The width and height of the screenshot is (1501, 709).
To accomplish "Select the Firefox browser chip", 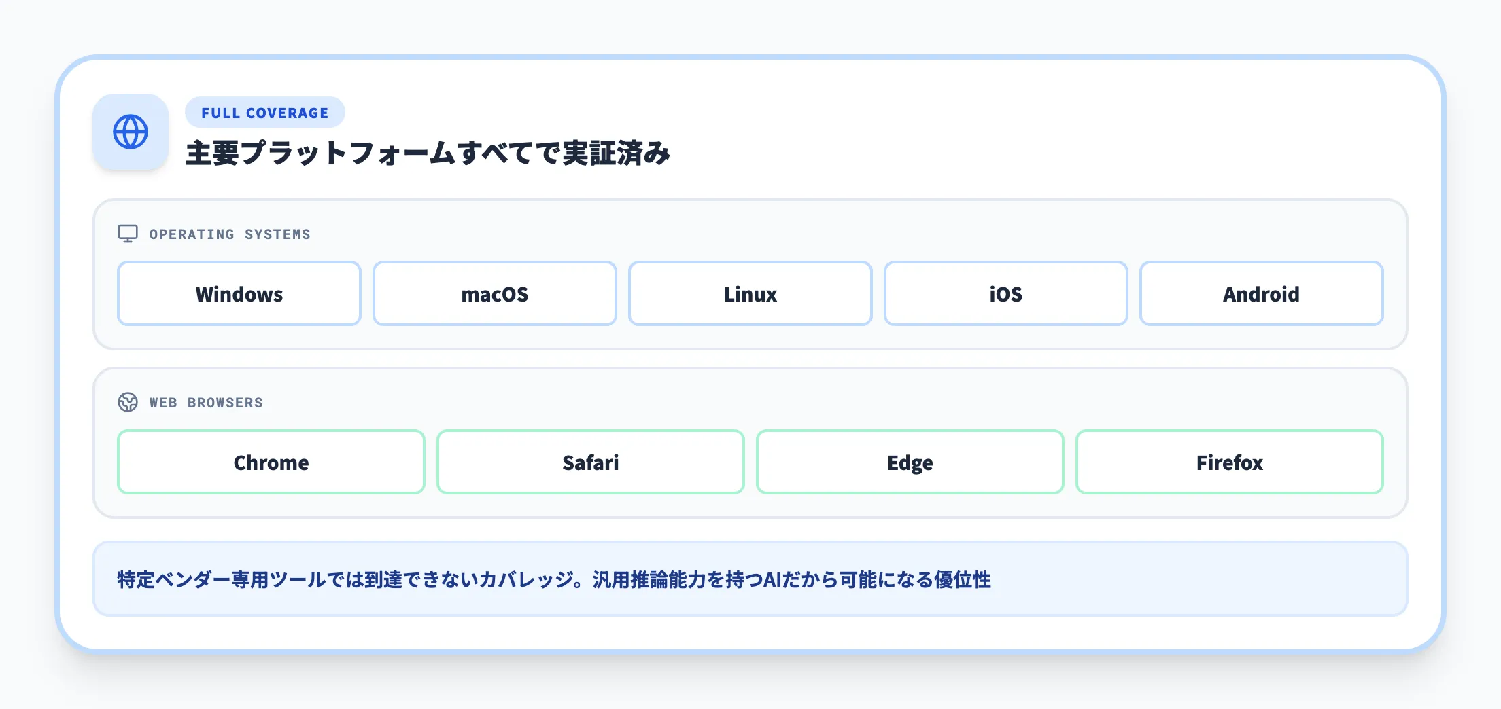I will coord(1229,462).
